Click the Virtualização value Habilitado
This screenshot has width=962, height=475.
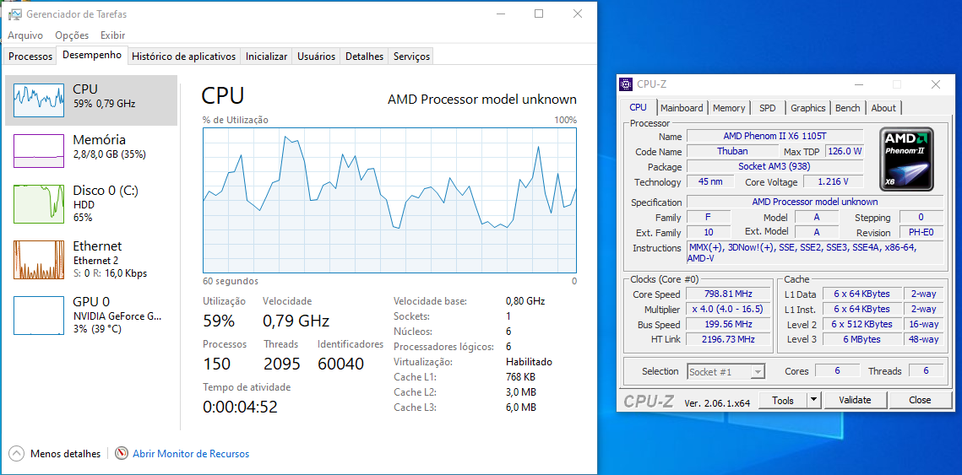529,362
